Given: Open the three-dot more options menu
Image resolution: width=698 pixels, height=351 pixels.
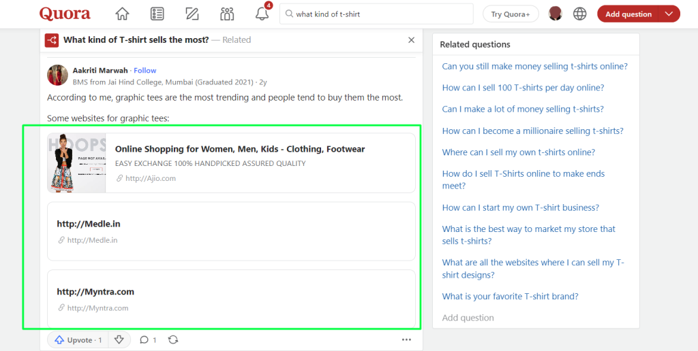Looking at the screenshot, I should click(406, 339).
